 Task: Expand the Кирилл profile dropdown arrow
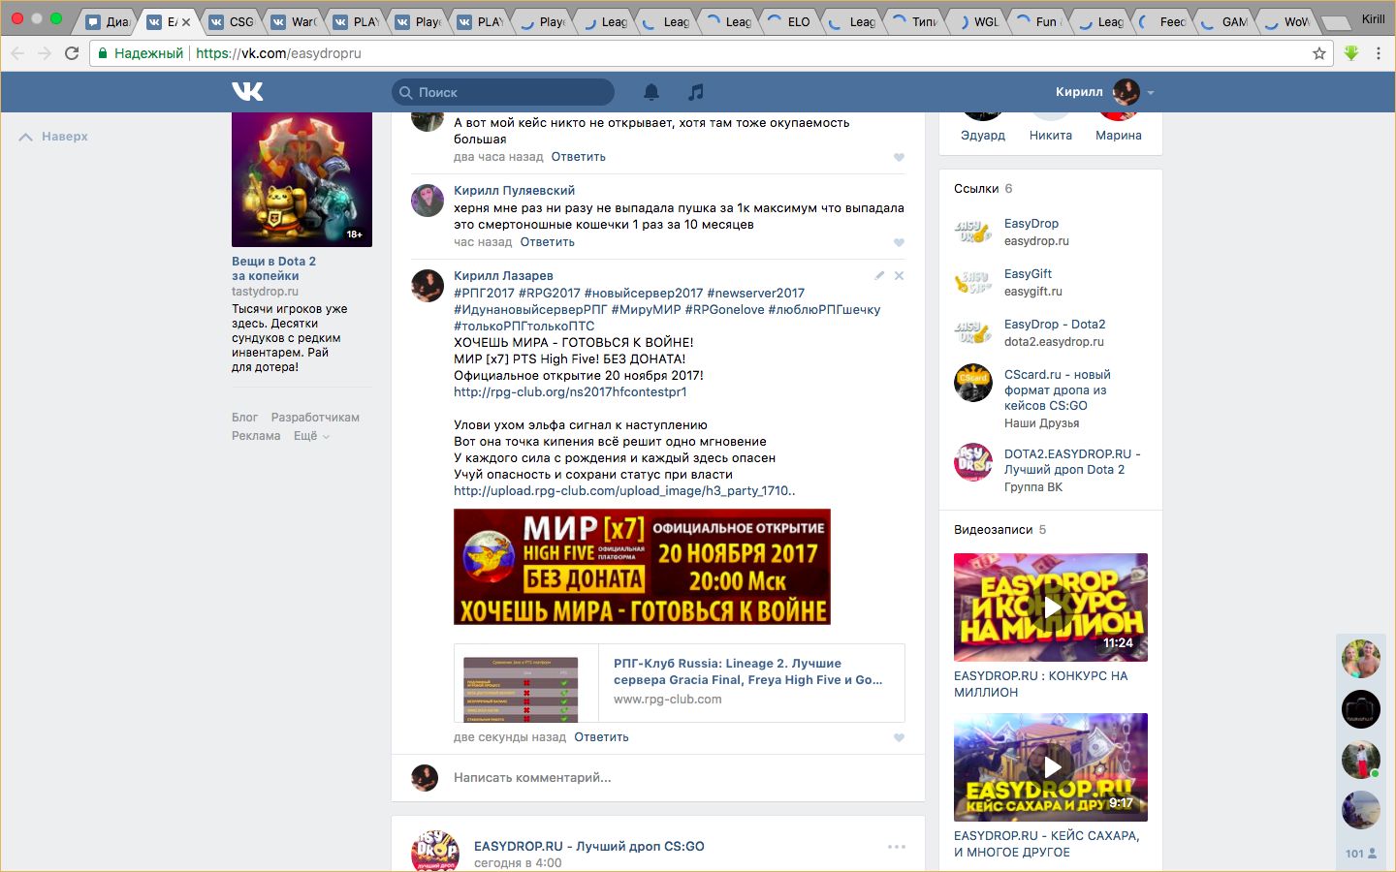(1151, 93)
